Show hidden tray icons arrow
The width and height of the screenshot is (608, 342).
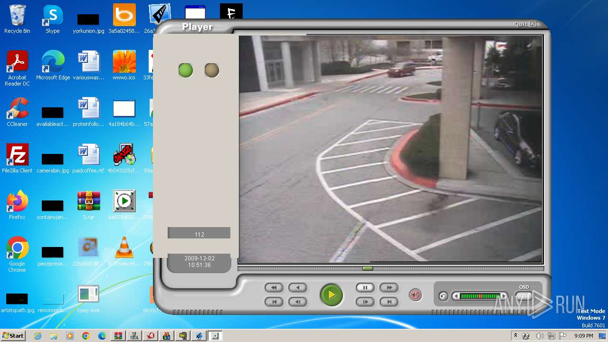[x=515, y=335]
